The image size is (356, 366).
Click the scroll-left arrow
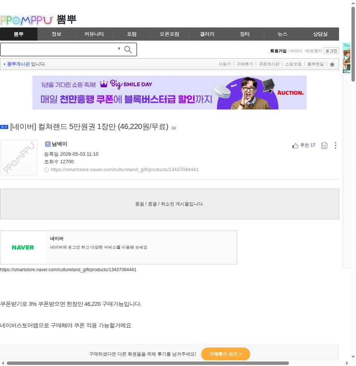(3, 363)
